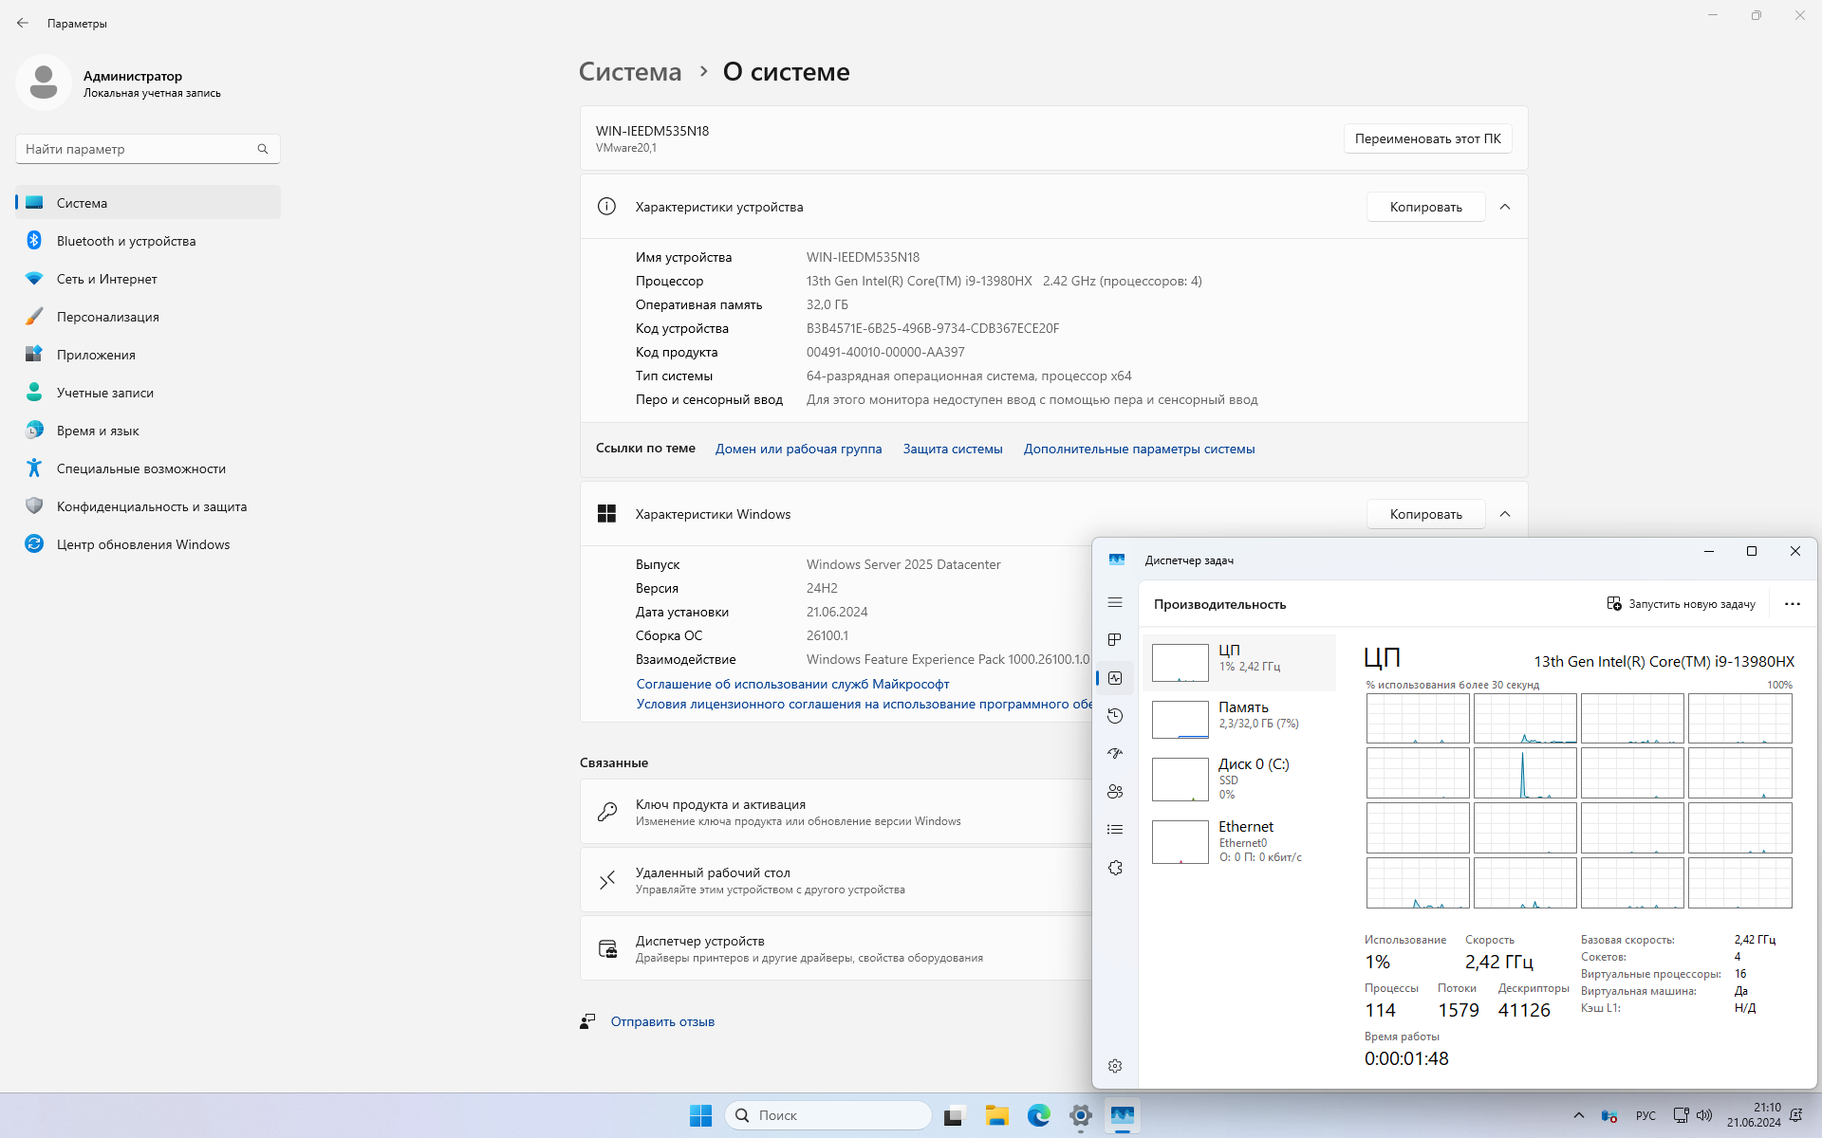Open Task View on taskbar

955,1115
